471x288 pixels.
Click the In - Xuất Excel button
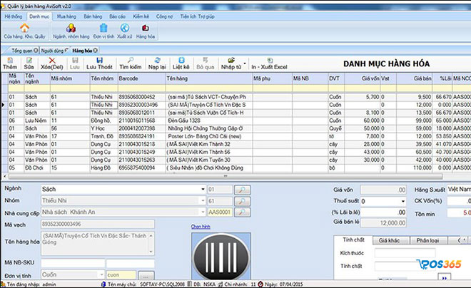[x=268, y=66]
